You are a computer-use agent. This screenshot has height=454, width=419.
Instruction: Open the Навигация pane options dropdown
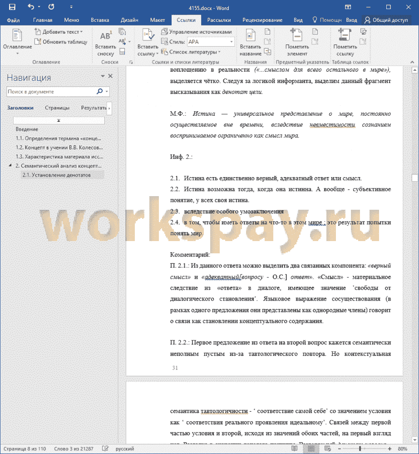[103, 76]
